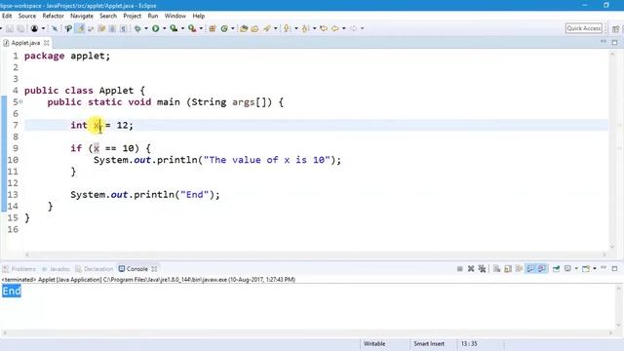Click the "End" output text in Console
Screen dimensions: 624x351
click(x=12, y=291)
